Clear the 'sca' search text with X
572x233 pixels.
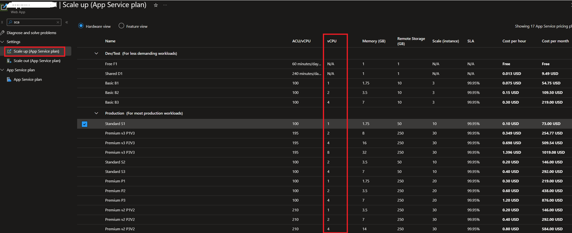pos(58,22)
